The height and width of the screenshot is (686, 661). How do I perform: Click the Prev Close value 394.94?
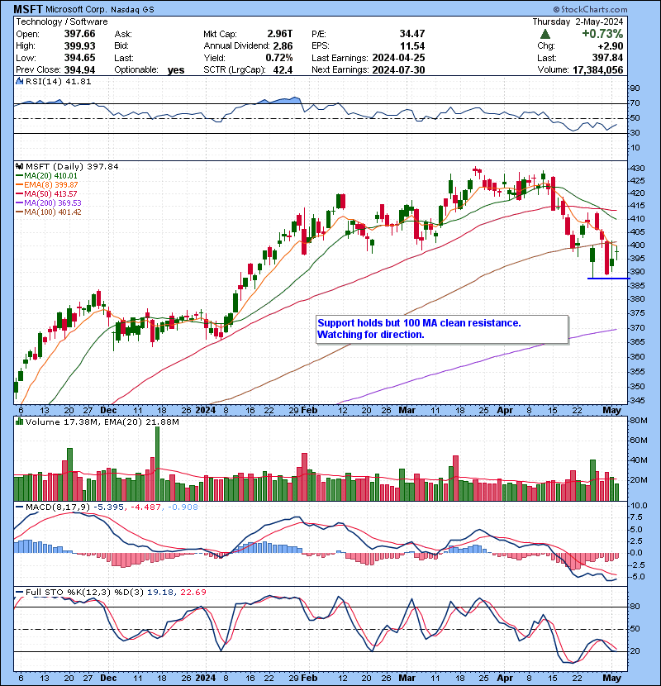pyautogui.click(x=79, y=70)
